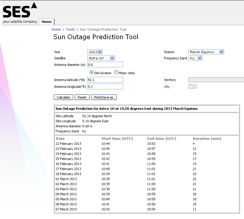Click the '02 March 2013' date cell
Image resolution: width=244 pixels, height=219 pixels.
(66, 184)
